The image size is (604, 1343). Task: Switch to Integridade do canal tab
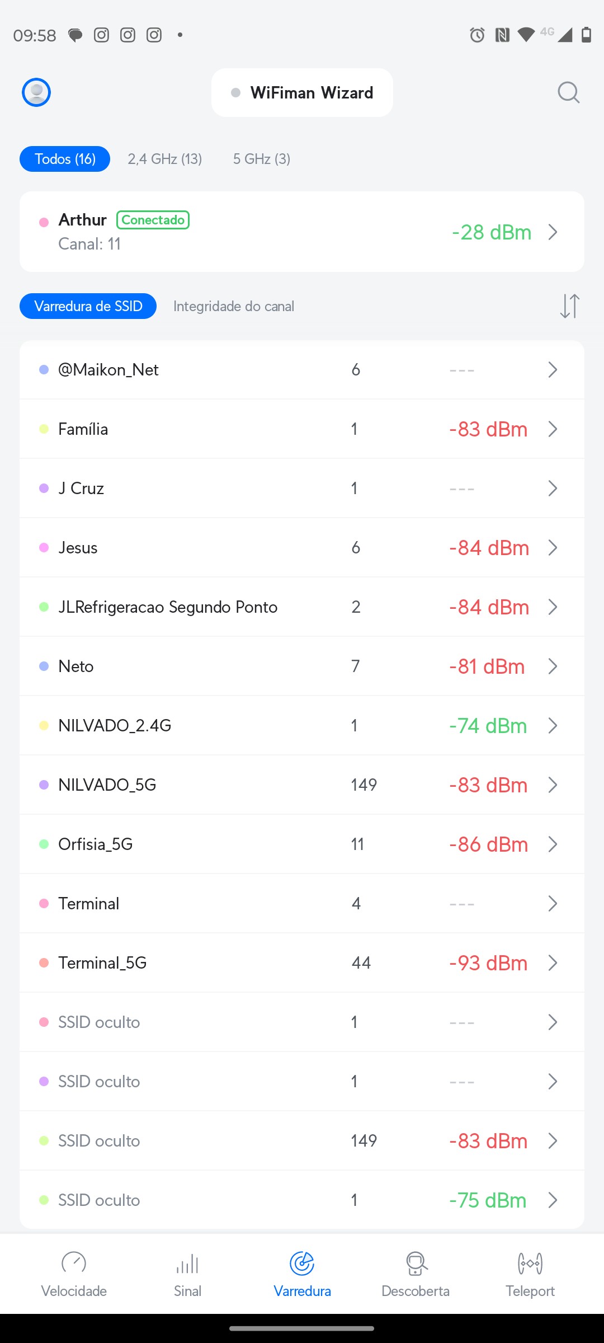[x=233, y=306]
